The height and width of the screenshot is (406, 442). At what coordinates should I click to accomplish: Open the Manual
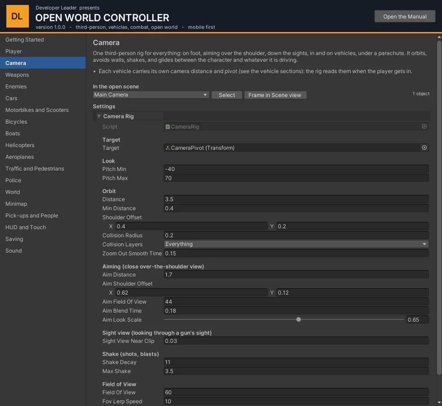(x=405, y=16)
